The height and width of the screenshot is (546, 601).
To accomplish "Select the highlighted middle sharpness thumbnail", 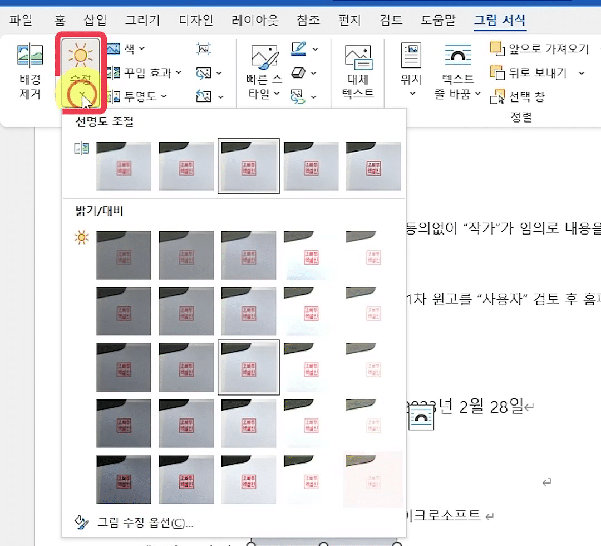I will point(249,166).
